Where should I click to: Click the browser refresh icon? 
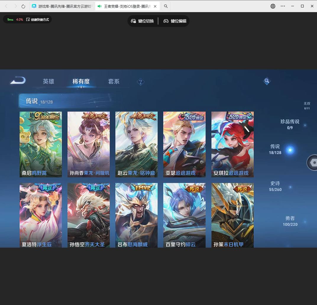tap(23, 6)
